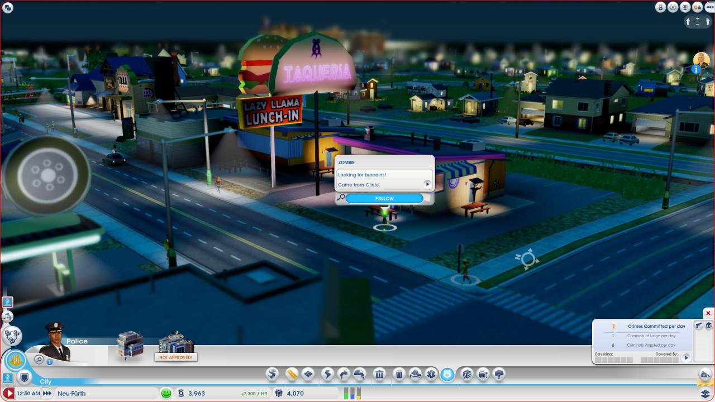The image size is (715, 402).
Task: Open Police advisor info icon
Action: pos(49,362)
